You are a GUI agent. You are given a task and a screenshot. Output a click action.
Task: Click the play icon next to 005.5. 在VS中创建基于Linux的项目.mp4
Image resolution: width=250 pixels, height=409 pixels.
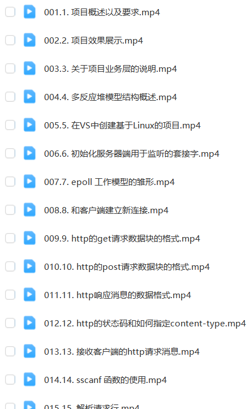click(29, 125)
